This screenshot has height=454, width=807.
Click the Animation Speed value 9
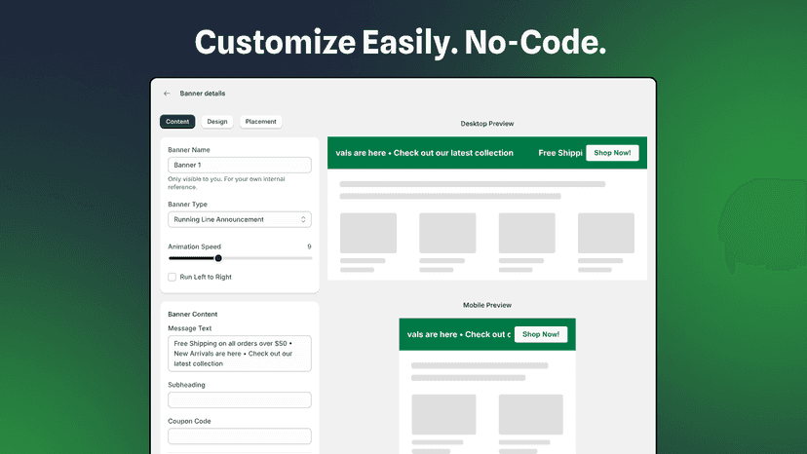[x=309, y=246]
